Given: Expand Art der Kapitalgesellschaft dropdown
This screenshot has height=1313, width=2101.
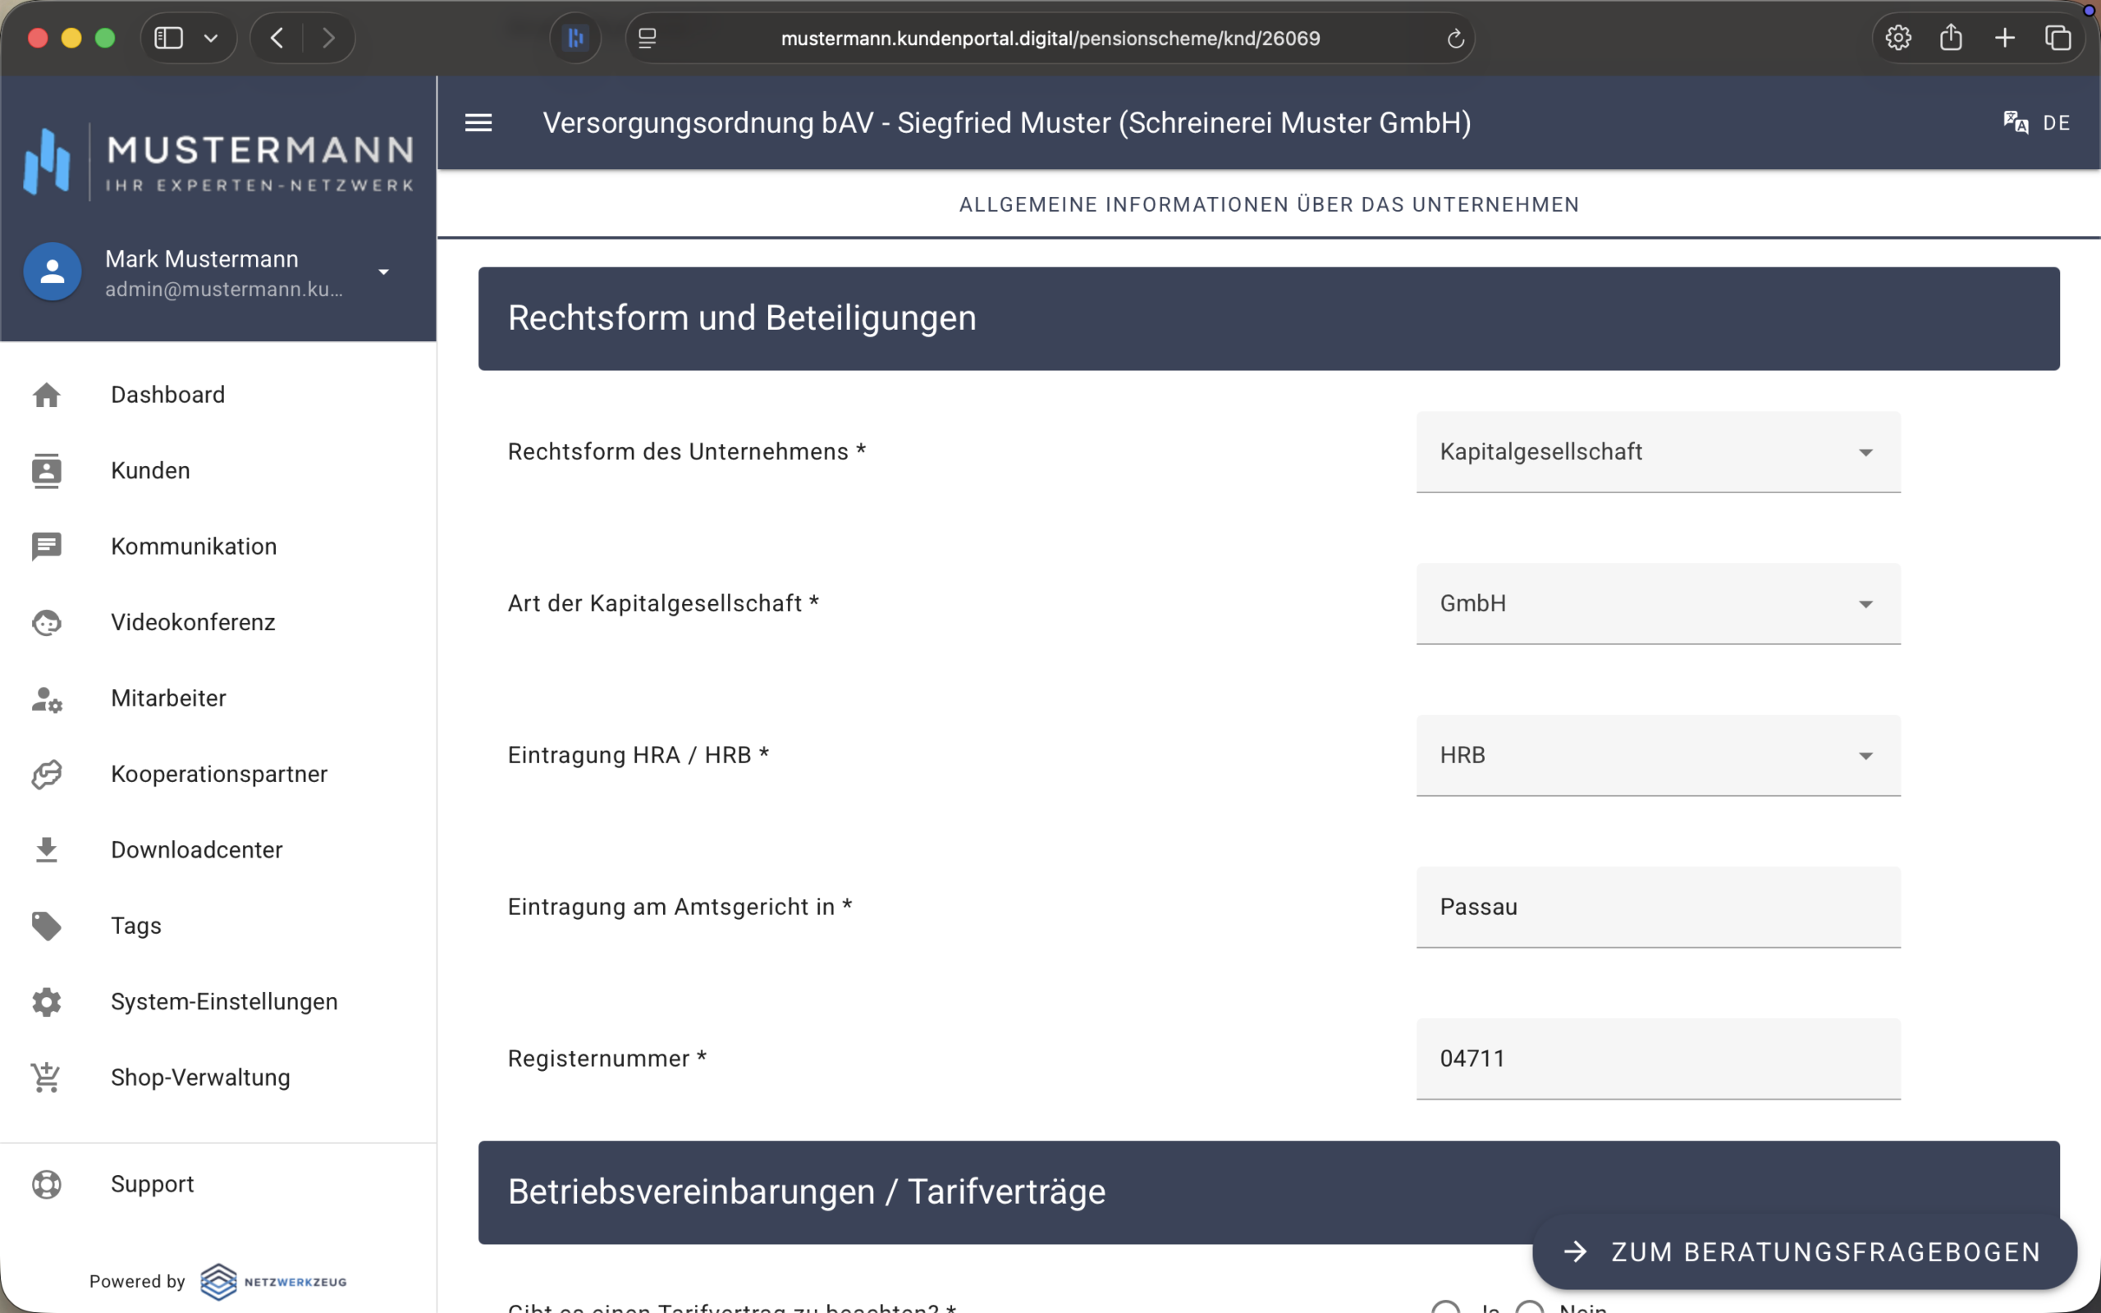Looking at the screenshot, I should pos(1657,603).
